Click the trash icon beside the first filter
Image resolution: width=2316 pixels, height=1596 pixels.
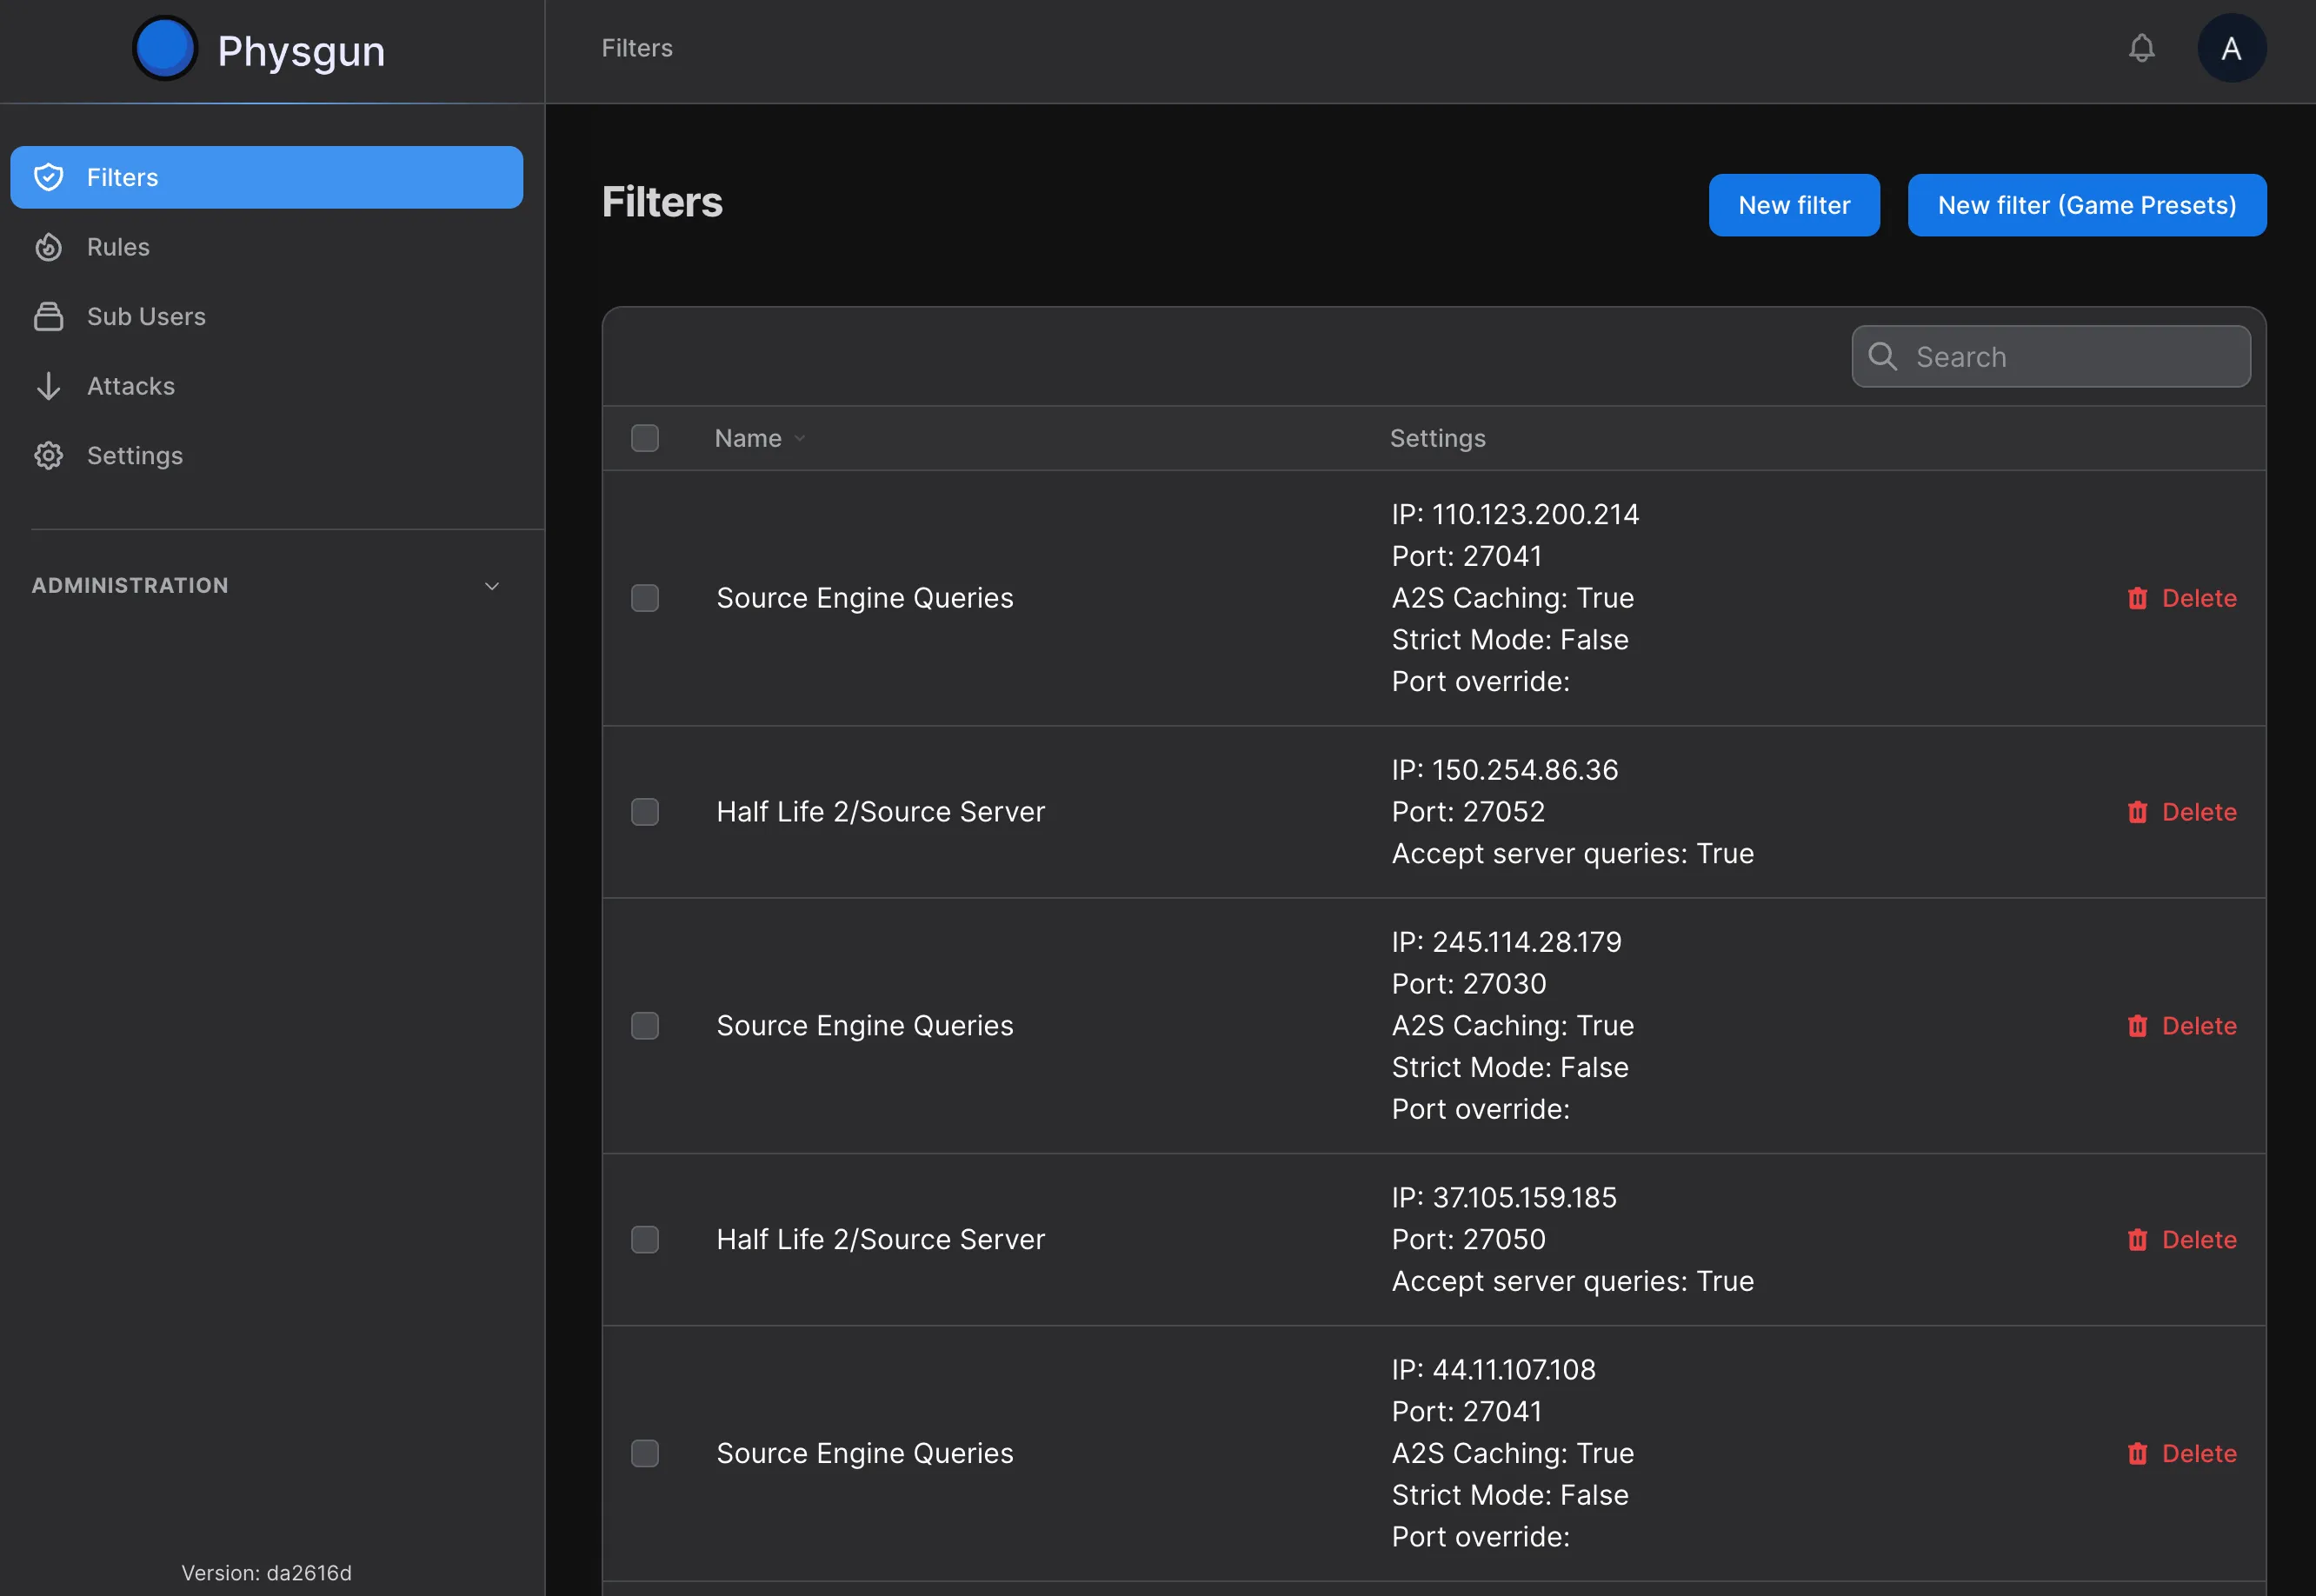coord(2138,598)
